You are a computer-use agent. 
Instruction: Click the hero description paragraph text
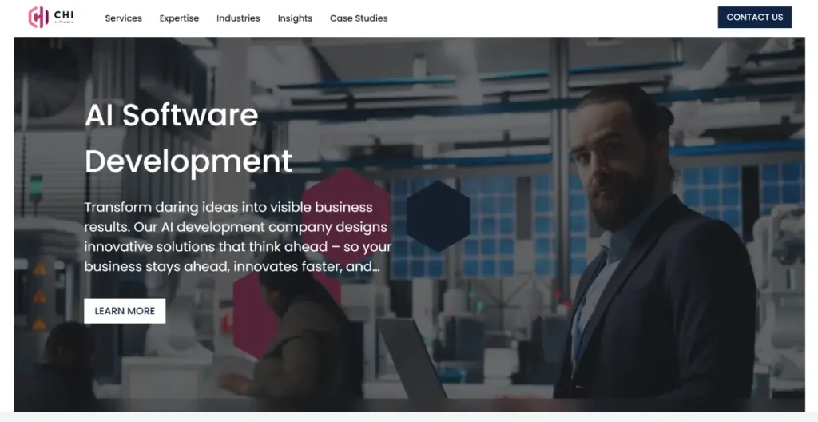coord(238,237)
